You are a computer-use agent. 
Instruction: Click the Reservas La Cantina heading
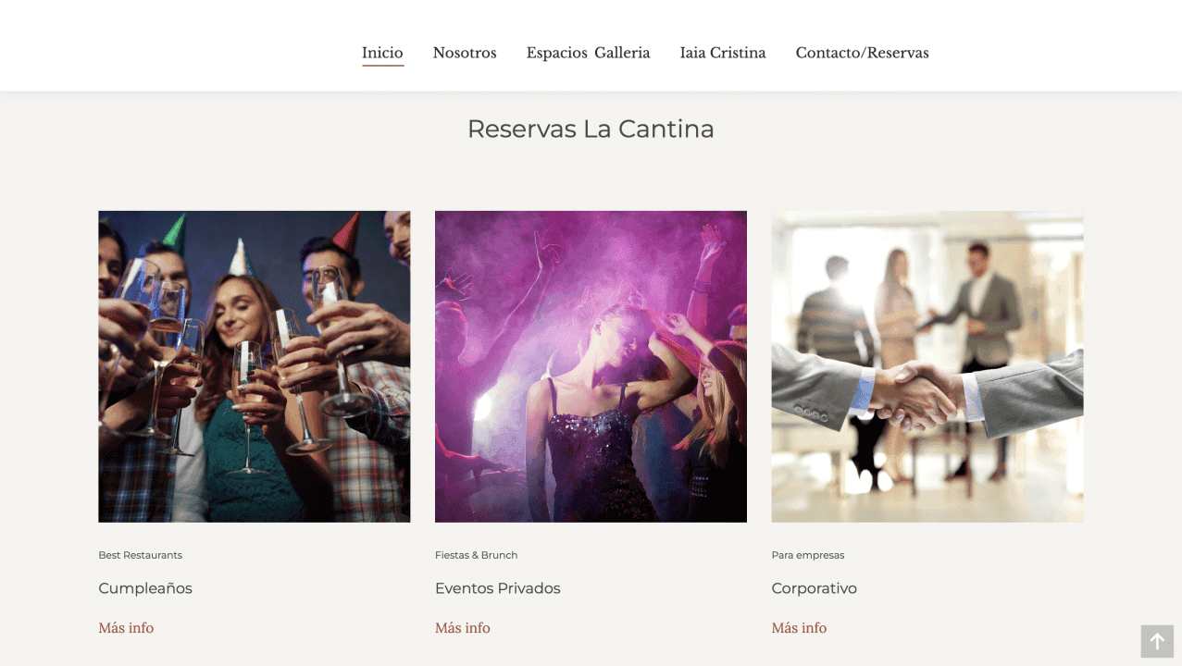pos(591,129)
